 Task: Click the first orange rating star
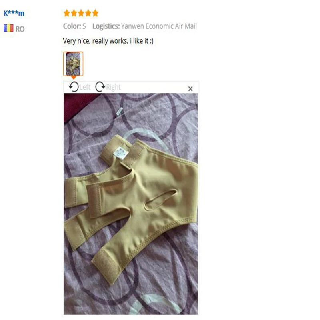[67, 13]
